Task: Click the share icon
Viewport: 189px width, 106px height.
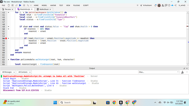Action: click(x=176, y=5)
